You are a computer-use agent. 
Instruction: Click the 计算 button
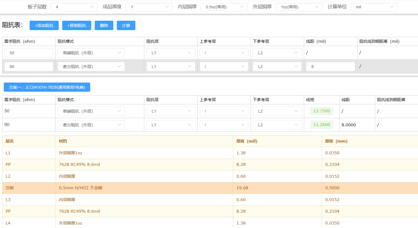pos(126,25)
